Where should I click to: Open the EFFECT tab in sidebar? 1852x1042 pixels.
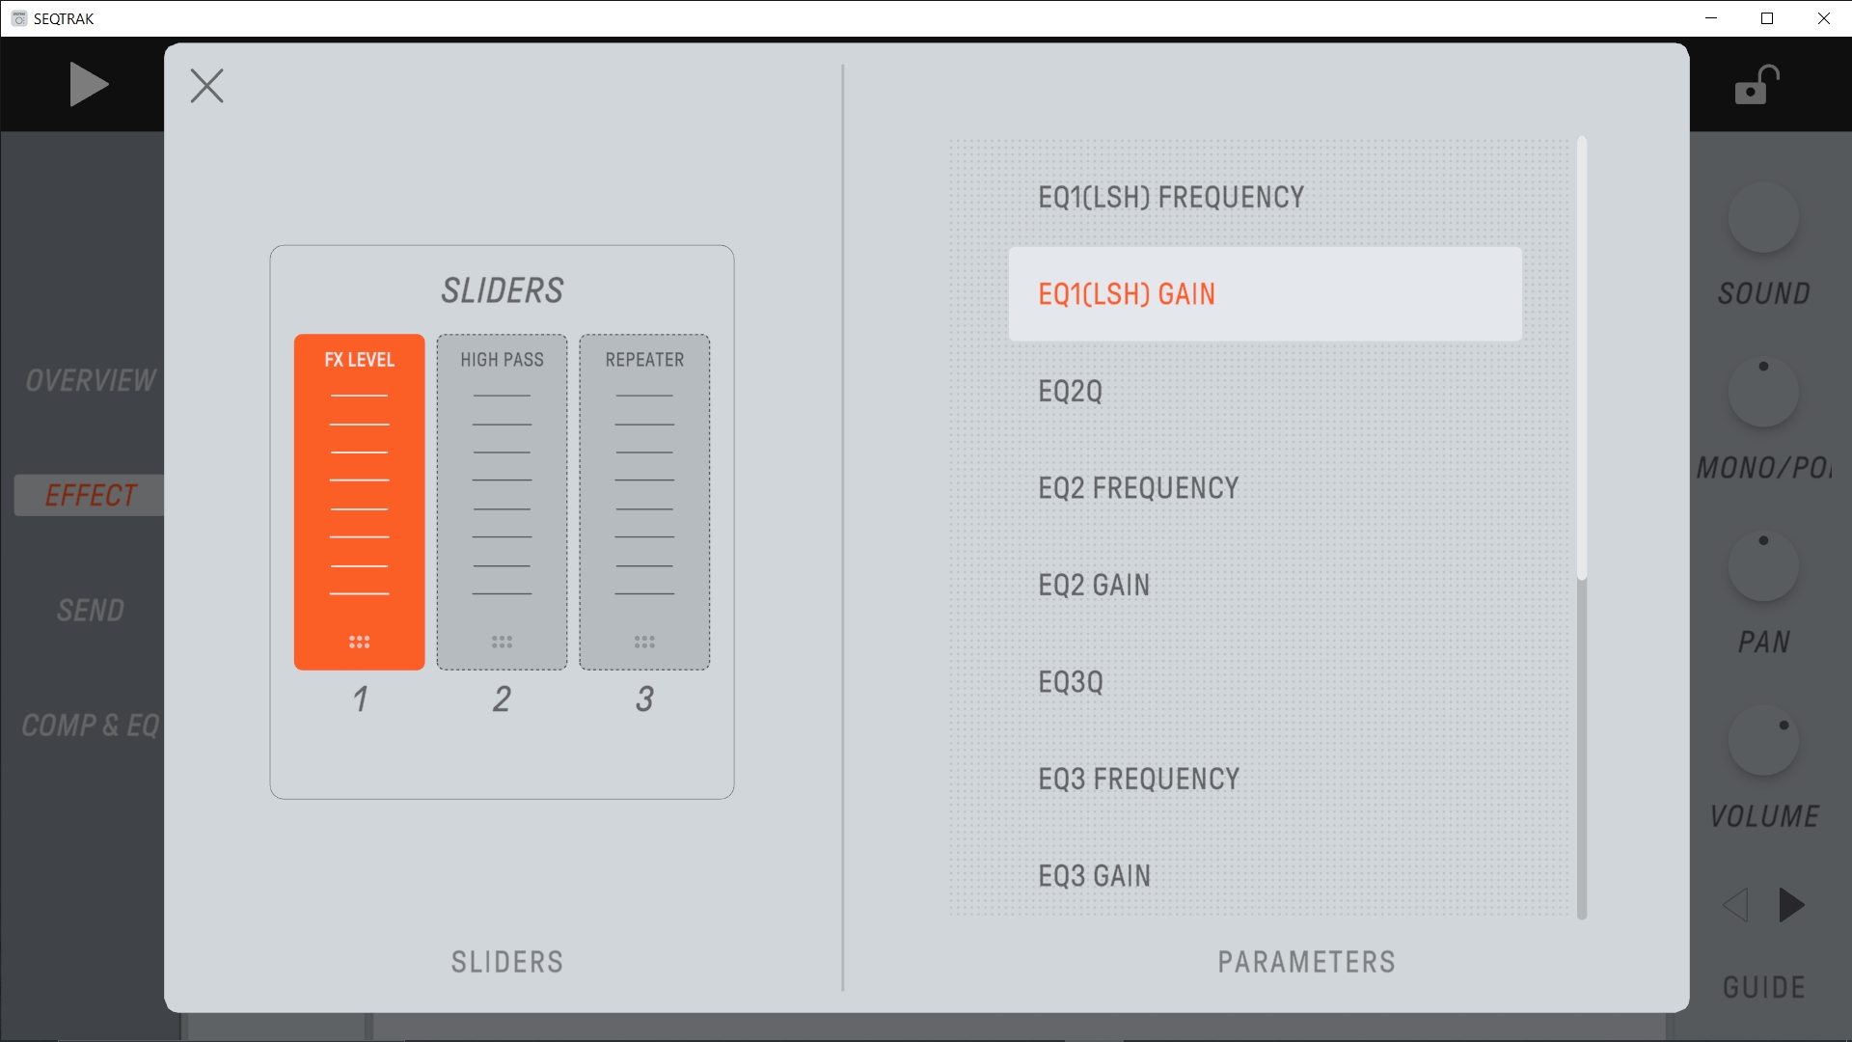coord(91,495)
